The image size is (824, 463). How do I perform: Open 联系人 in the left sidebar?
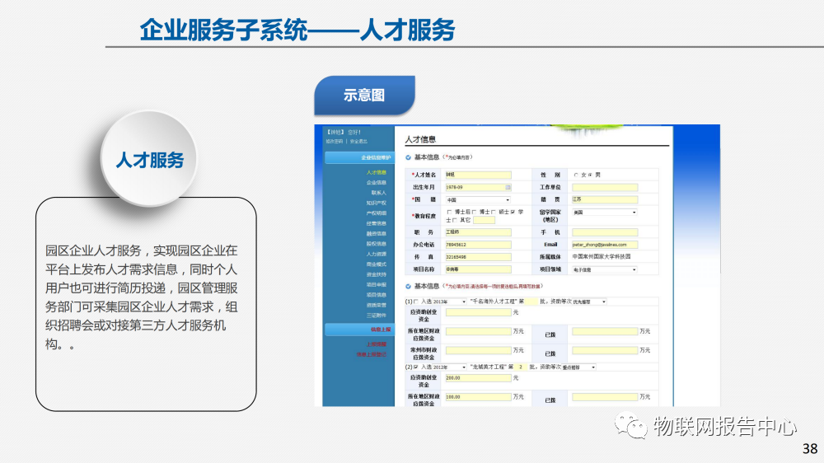(378, 193)
